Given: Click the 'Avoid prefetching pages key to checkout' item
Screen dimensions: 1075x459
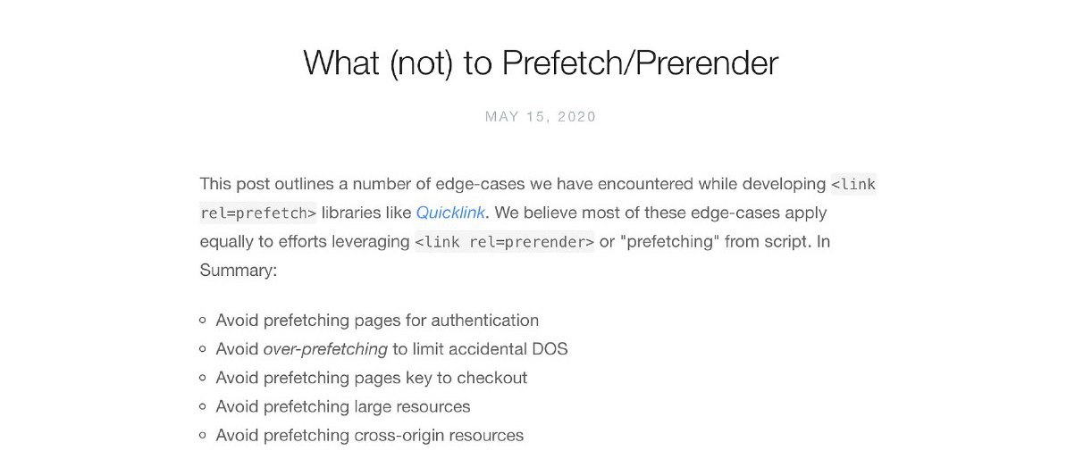Looking at the screenshot, I should click(x=372, y=378).
